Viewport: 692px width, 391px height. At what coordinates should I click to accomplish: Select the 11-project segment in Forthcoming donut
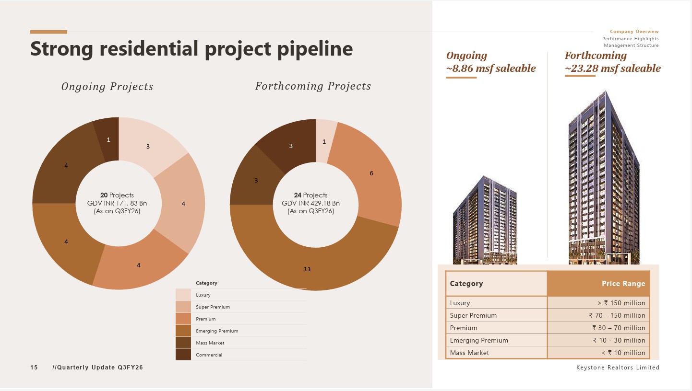coord(307,268)
